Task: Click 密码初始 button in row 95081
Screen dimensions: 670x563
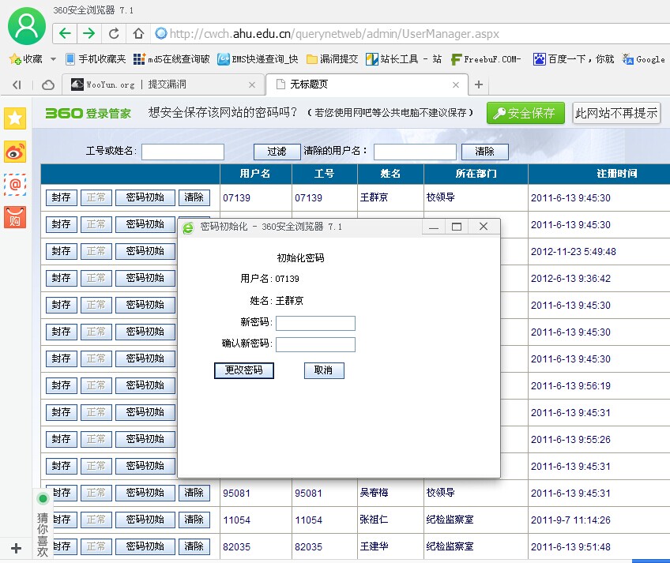Action: pos(145,493)
